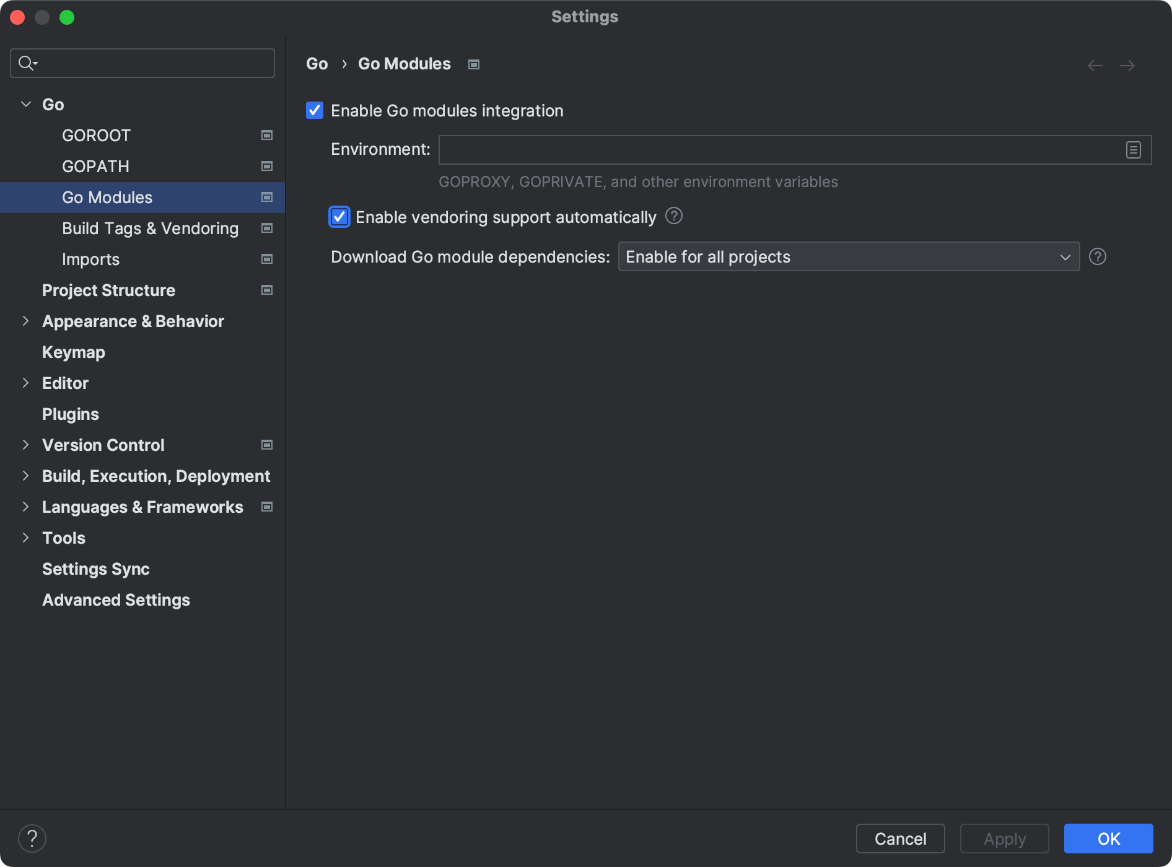Click the help question mark icon at bottom-left

click(x=32, y=839)
